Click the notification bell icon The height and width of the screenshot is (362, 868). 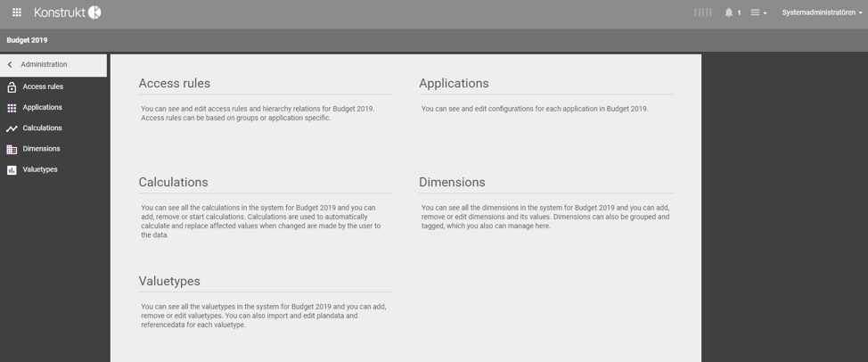(x=729, y=12)
